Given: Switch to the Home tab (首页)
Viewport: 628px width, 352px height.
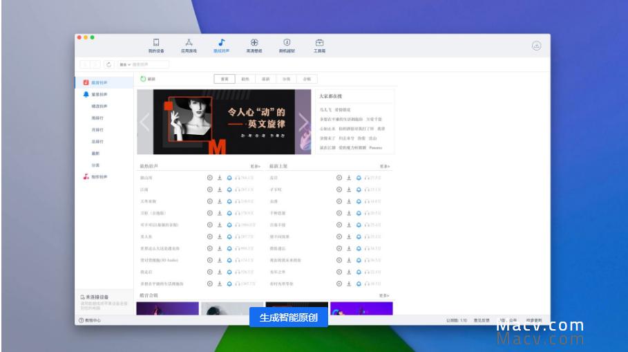Looking at the screenshot, I should click(x=225, y=79).
